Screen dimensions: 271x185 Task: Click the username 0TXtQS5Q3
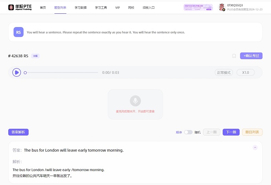pyautogui.click(x=235, y=5)
